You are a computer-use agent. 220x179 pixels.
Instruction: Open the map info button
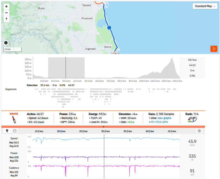click(6, 43)
